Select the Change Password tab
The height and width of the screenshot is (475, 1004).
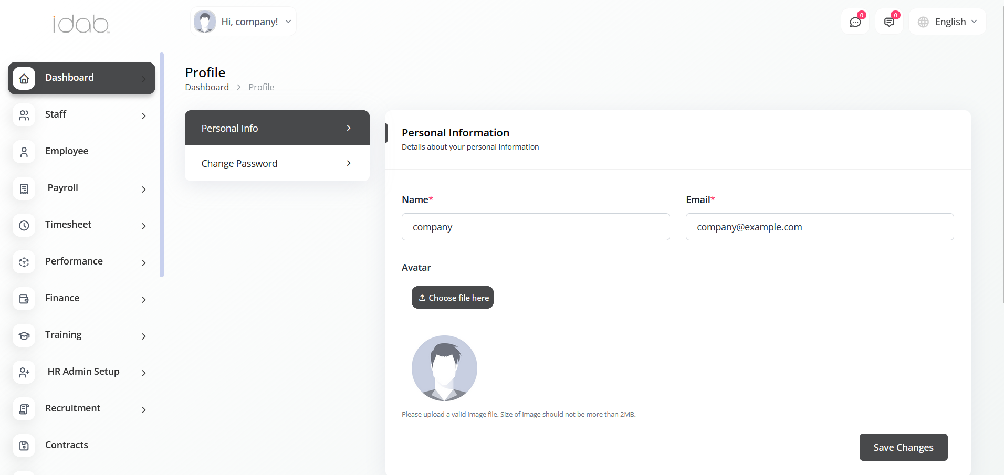(x=277, y=163)
